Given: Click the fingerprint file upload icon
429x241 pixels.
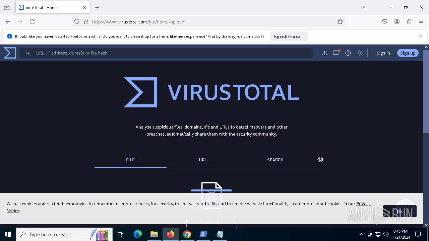Looking at the screenshot, I should point(211,195).
